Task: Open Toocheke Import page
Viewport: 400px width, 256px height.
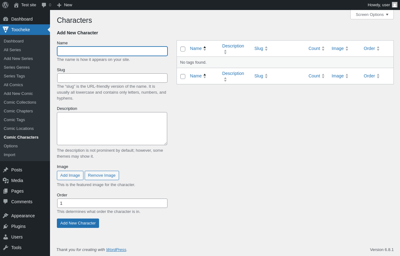Action: click(x=9, y=155)
